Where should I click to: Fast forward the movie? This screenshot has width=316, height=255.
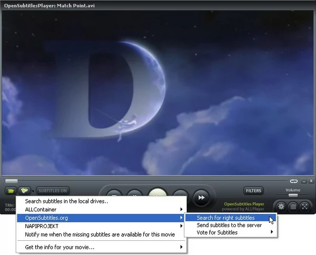pyautogui.click(x=201, y=198)
